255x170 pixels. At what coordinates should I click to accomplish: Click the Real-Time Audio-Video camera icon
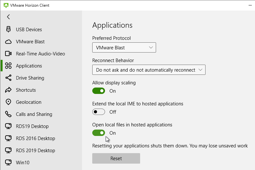coord(8,54)
